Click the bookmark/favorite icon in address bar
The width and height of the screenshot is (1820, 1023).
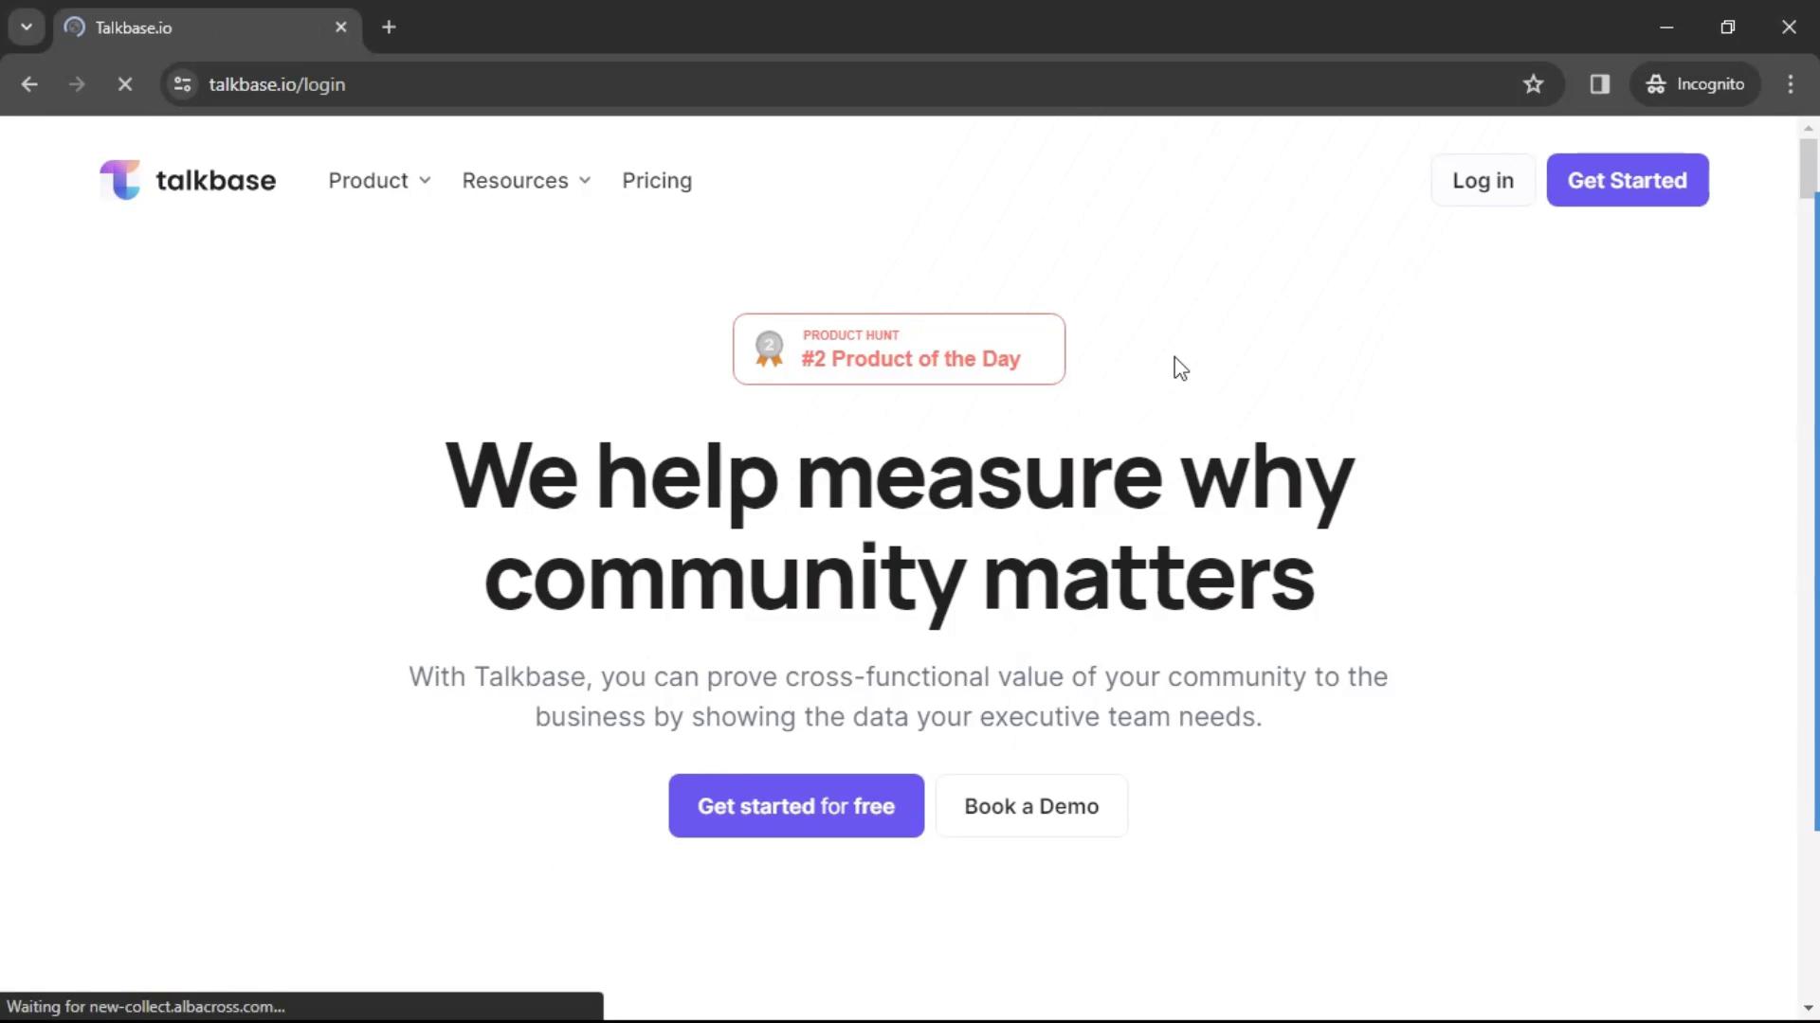point(1533,83)
